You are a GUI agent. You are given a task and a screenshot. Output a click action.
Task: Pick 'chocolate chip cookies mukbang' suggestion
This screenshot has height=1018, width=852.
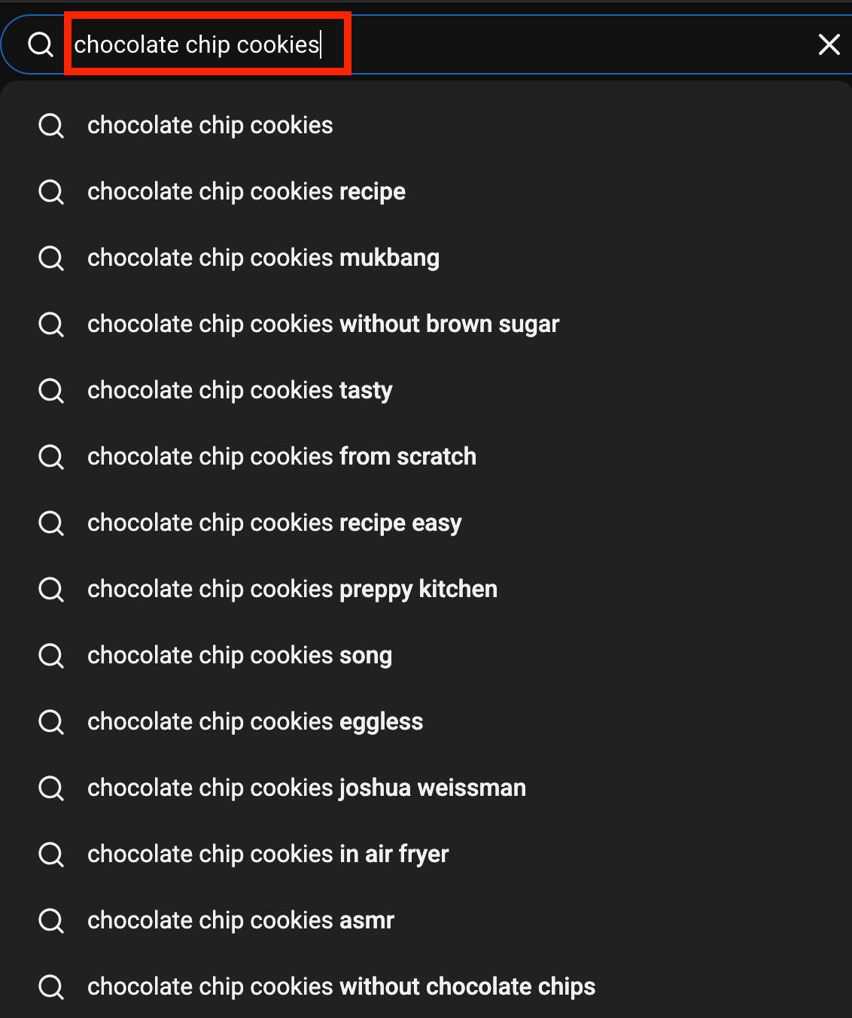click(263, 258)
